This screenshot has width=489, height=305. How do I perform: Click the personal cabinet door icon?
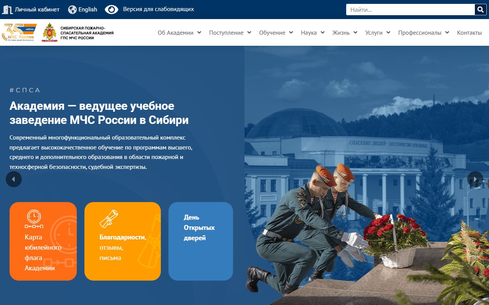click(x=7, y=10)
